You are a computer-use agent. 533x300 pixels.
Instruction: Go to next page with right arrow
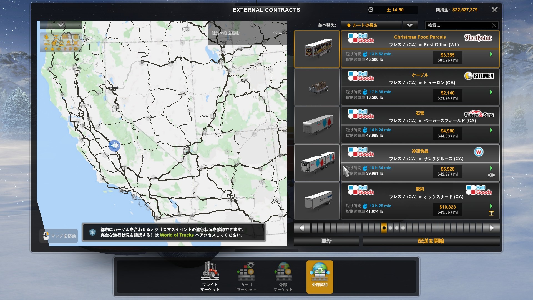point(491,228)
